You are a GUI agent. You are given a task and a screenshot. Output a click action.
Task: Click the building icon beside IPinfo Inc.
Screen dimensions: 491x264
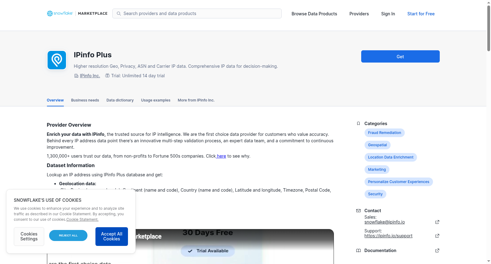pos(76,76)
